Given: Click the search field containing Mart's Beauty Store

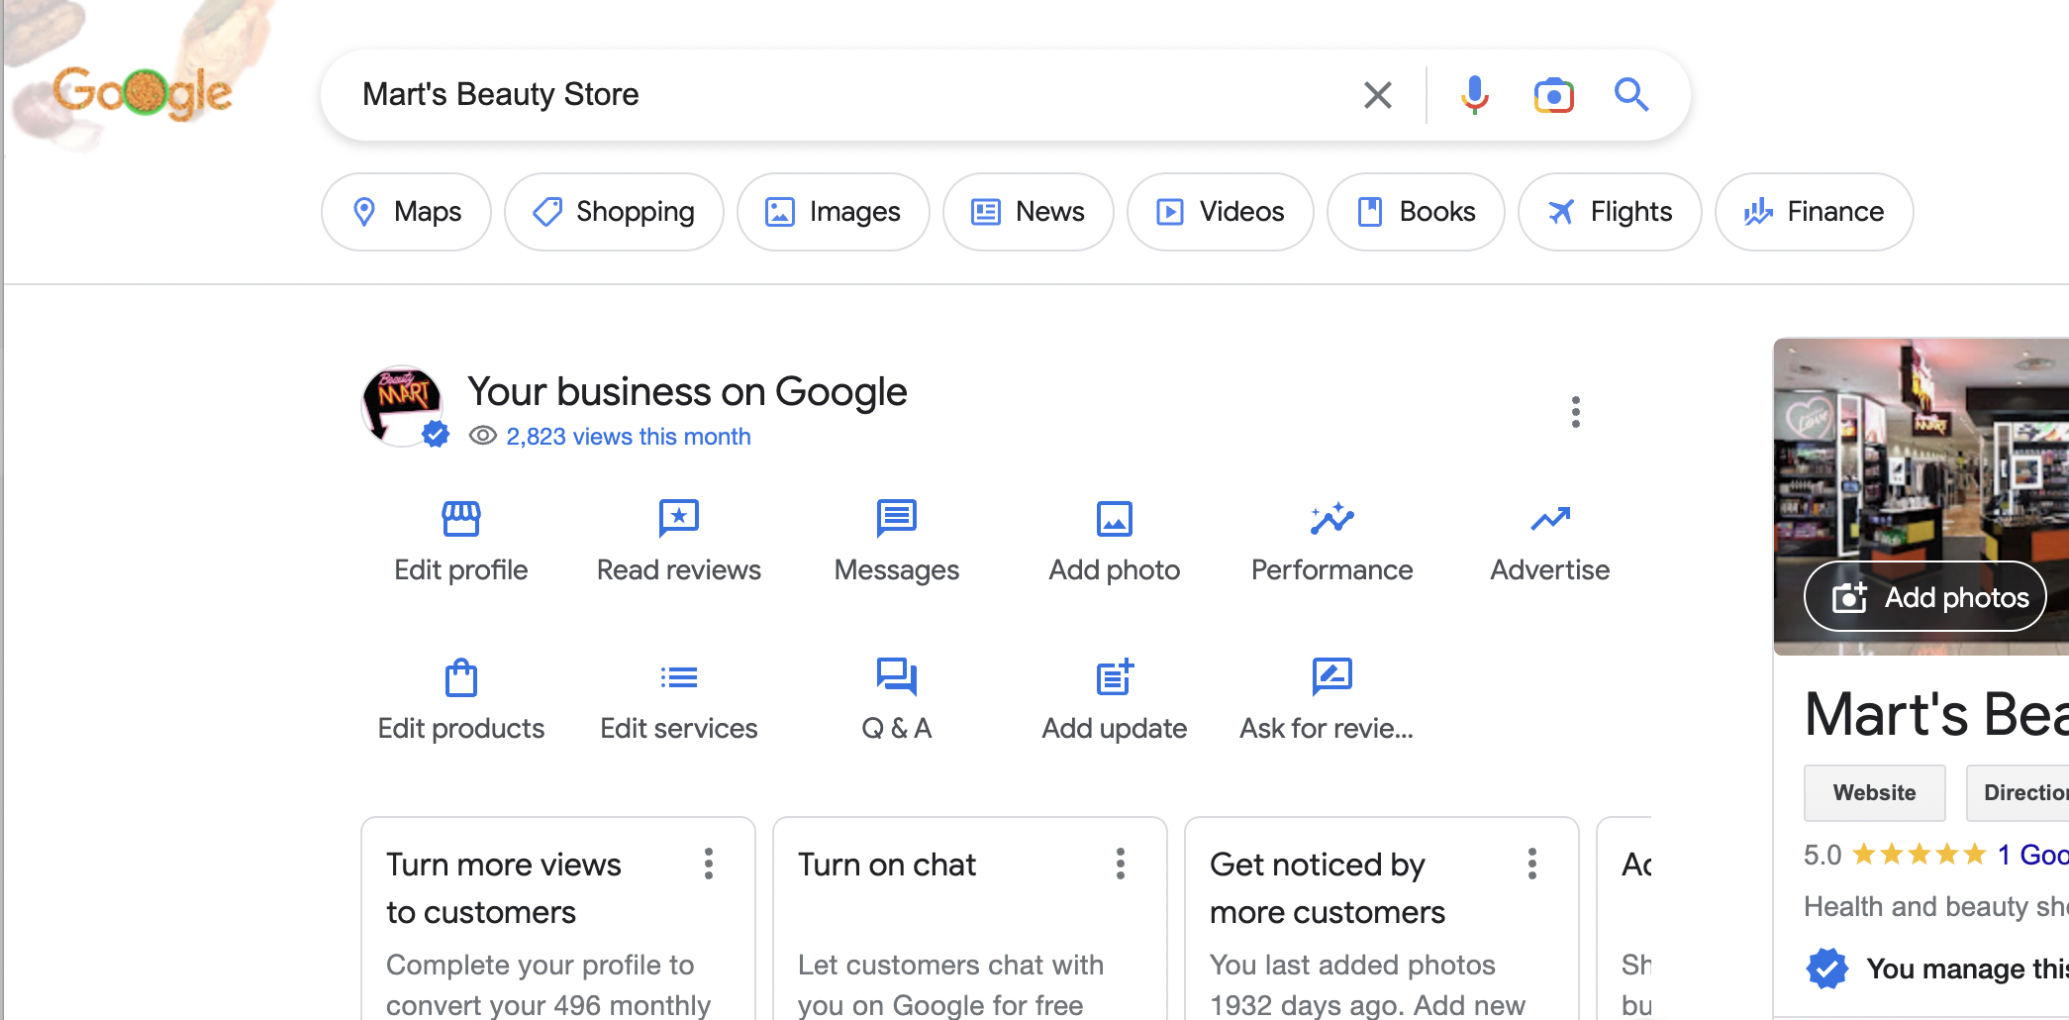Looking at the screenshot, I should [x=841, y=95].
